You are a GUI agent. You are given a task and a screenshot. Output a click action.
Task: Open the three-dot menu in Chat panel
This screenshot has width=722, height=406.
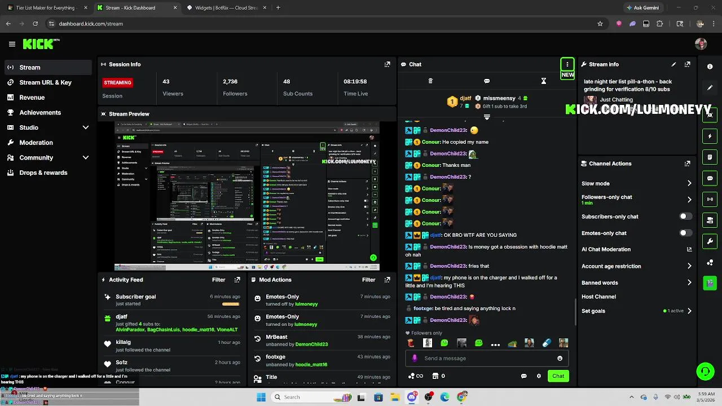(x=567, y=64)
